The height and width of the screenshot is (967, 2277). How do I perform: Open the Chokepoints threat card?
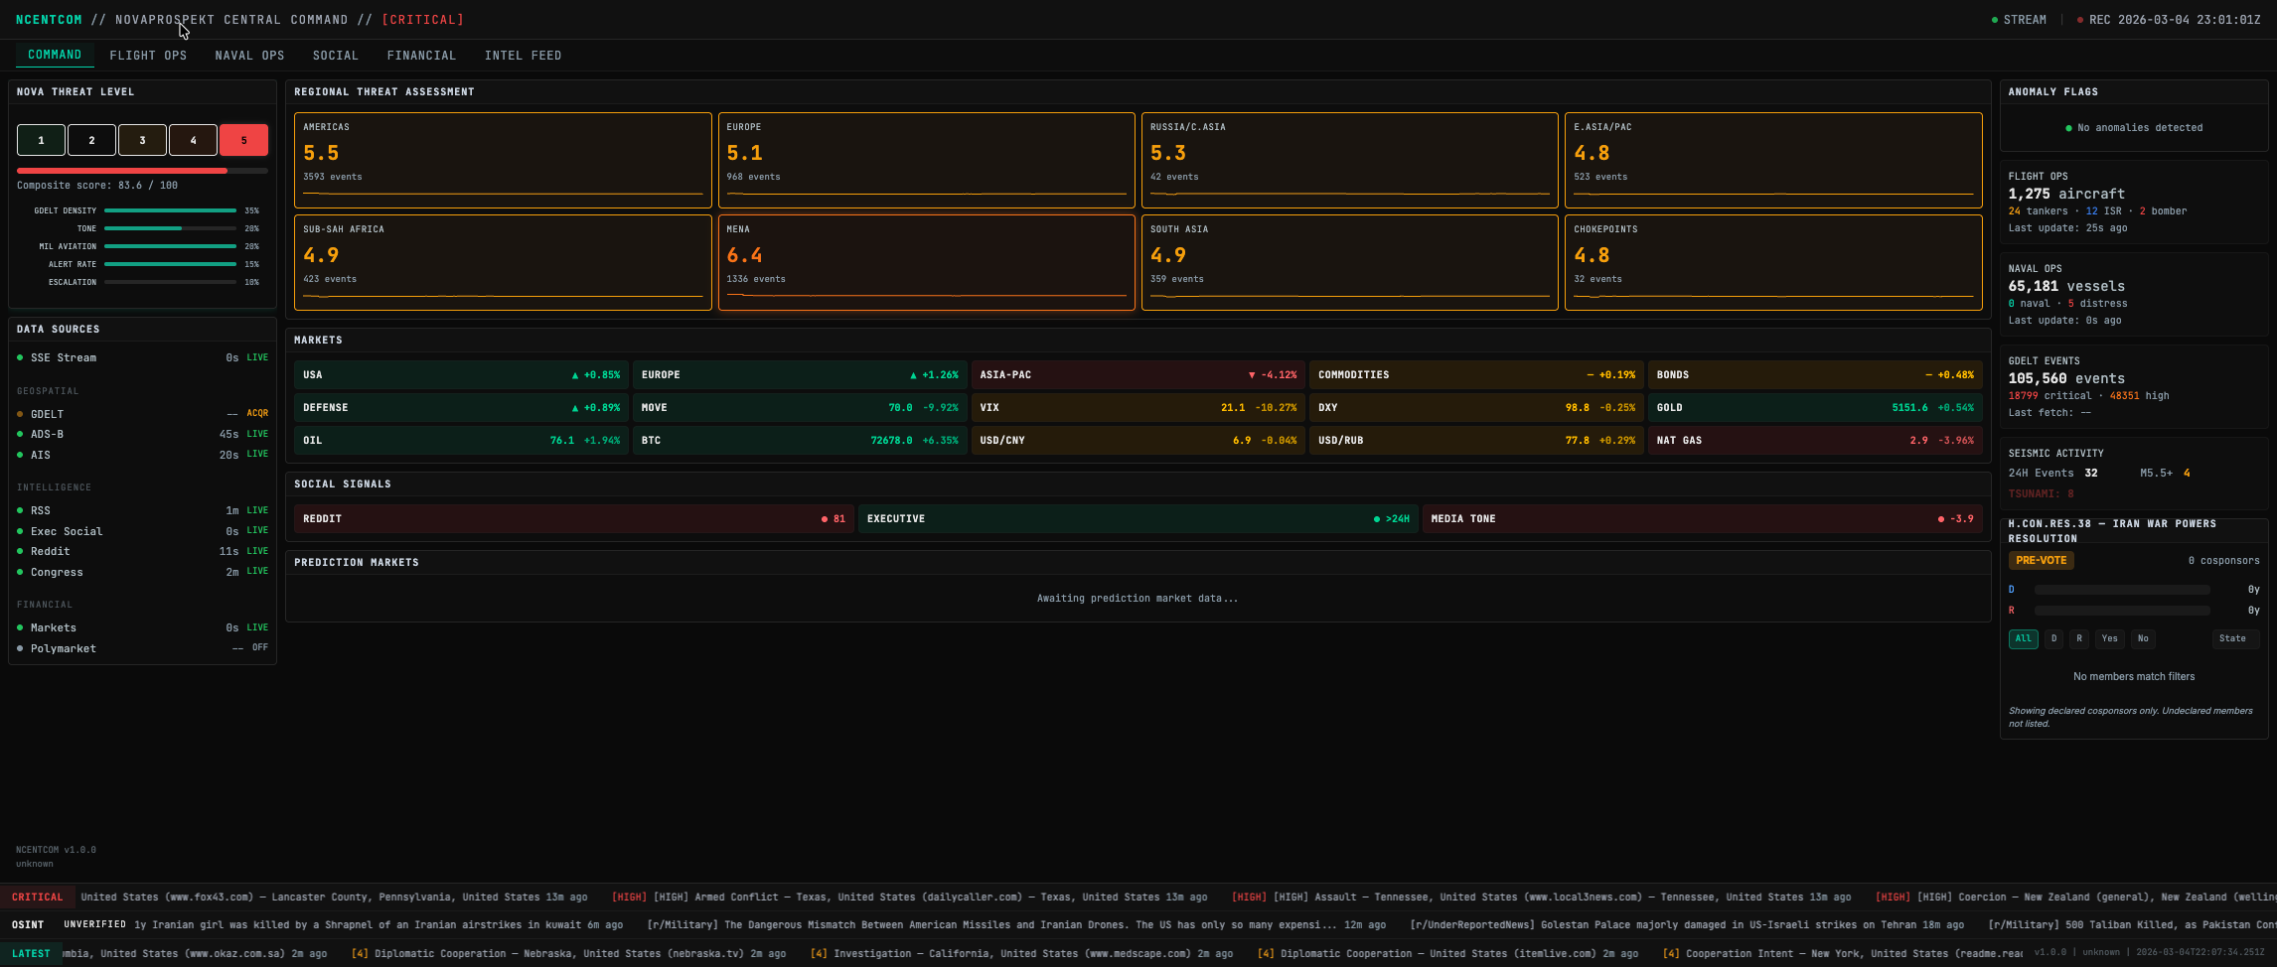pos(1773,262)
